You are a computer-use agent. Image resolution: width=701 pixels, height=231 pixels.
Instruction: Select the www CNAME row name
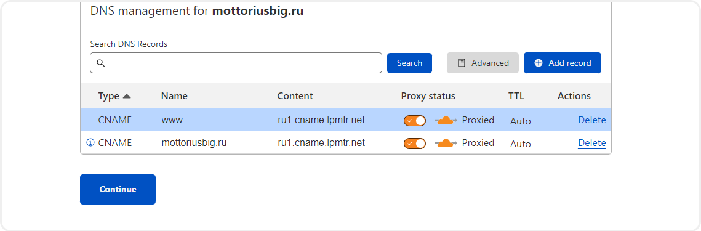(x=172, y=120)
